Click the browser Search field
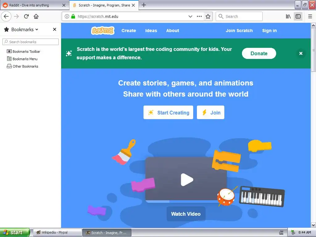Image resolution: width=316 pixels, height=237 pixels. coord(239,16)
